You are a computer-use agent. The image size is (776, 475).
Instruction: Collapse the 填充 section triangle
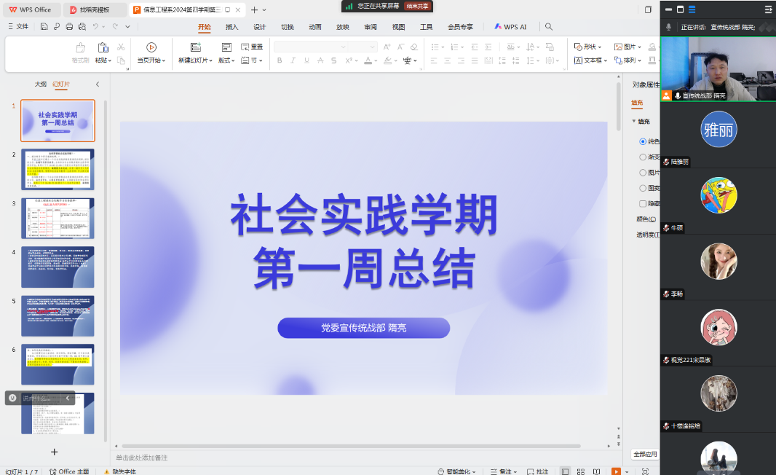pos(634,122)
